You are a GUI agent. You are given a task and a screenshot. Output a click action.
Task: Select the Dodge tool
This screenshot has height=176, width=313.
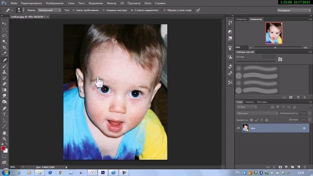click(x=4, y=102)
